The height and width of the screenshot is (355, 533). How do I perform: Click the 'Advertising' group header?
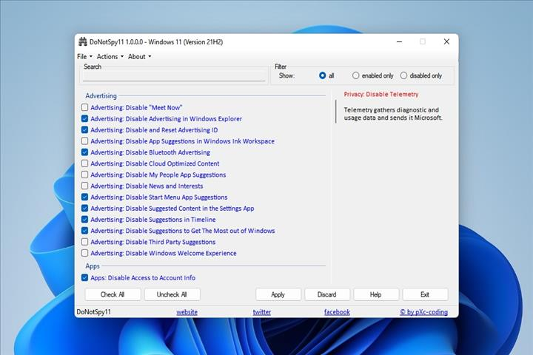point(101,96)
